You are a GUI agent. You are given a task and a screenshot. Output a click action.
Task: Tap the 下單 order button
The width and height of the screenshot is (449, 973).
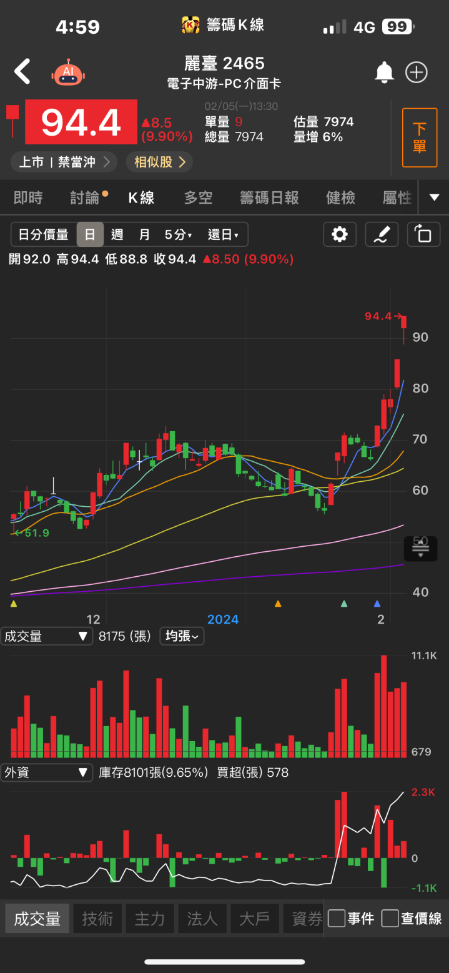pos(420,137)
